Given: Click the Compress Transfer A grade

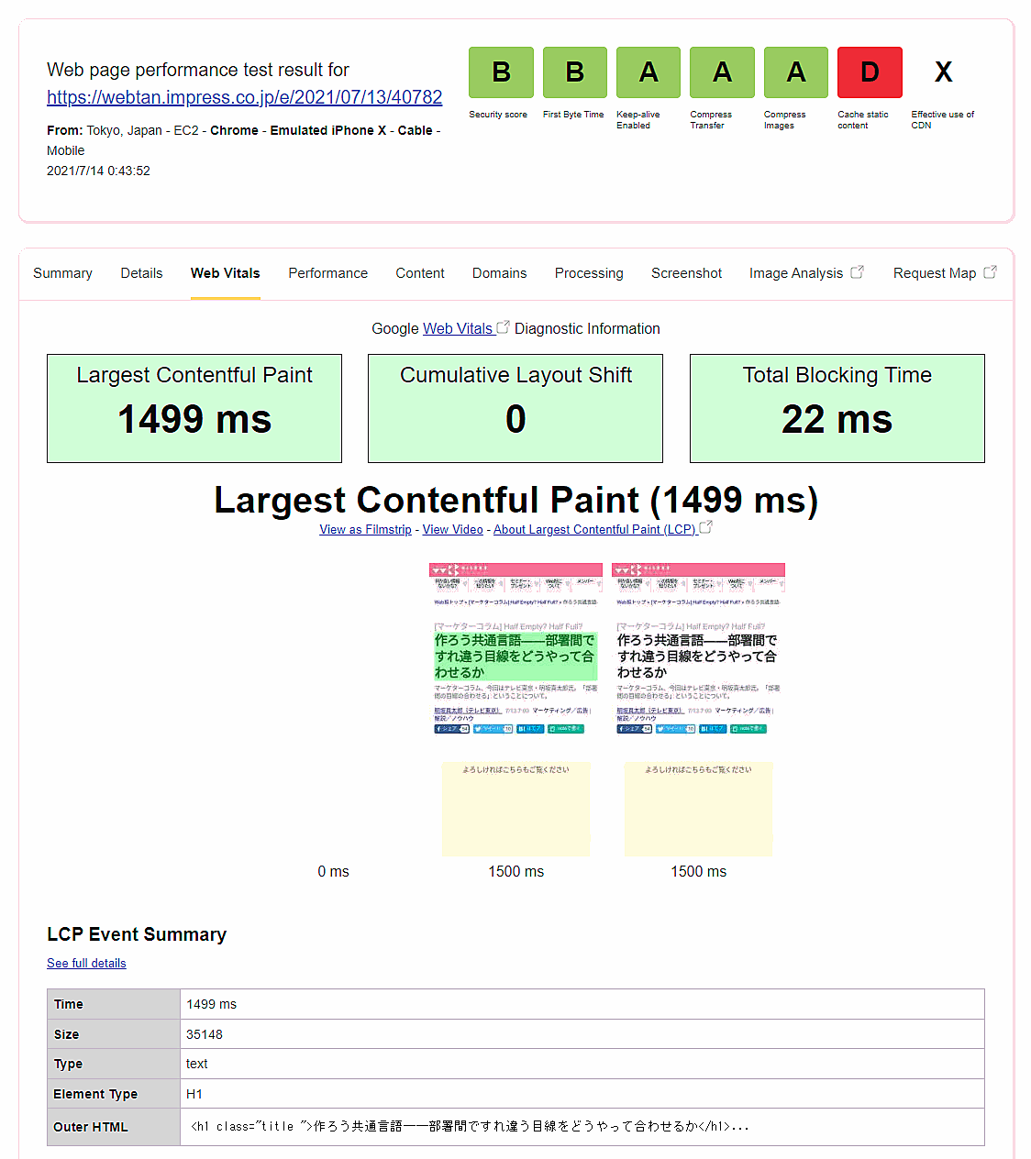Looking at the screenshot, I should tap(722, 72).
